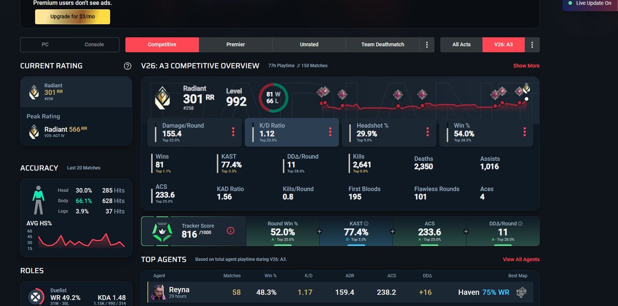Click the Aces 4 stat

pos(487,193)
